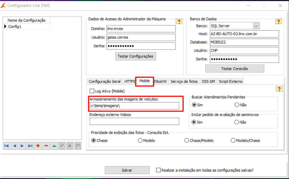Add a new configuration with plus icon
289x179 pixels.
pyautogui.click(x=38, y=146)
